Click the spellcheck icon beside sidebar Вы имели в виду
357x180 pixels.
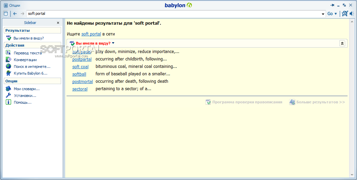[x=8, y=38]
